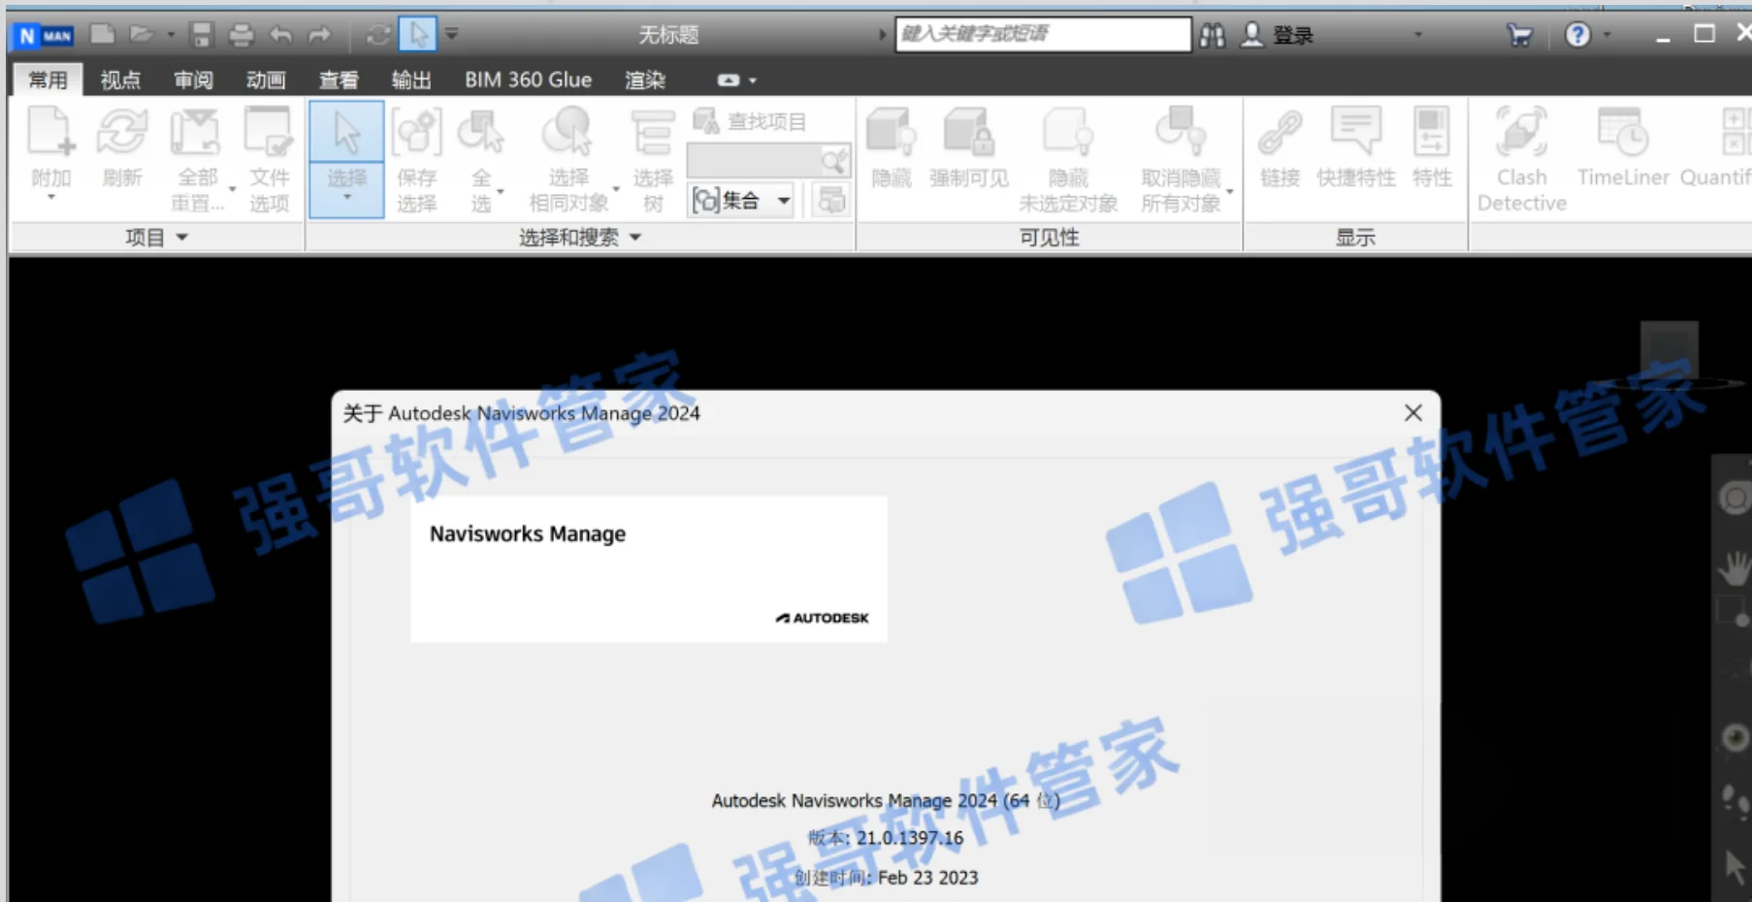Expand the 取消隐藏所有对象 dropdown arrow
1752x902 pixels.
point(1230,191)
